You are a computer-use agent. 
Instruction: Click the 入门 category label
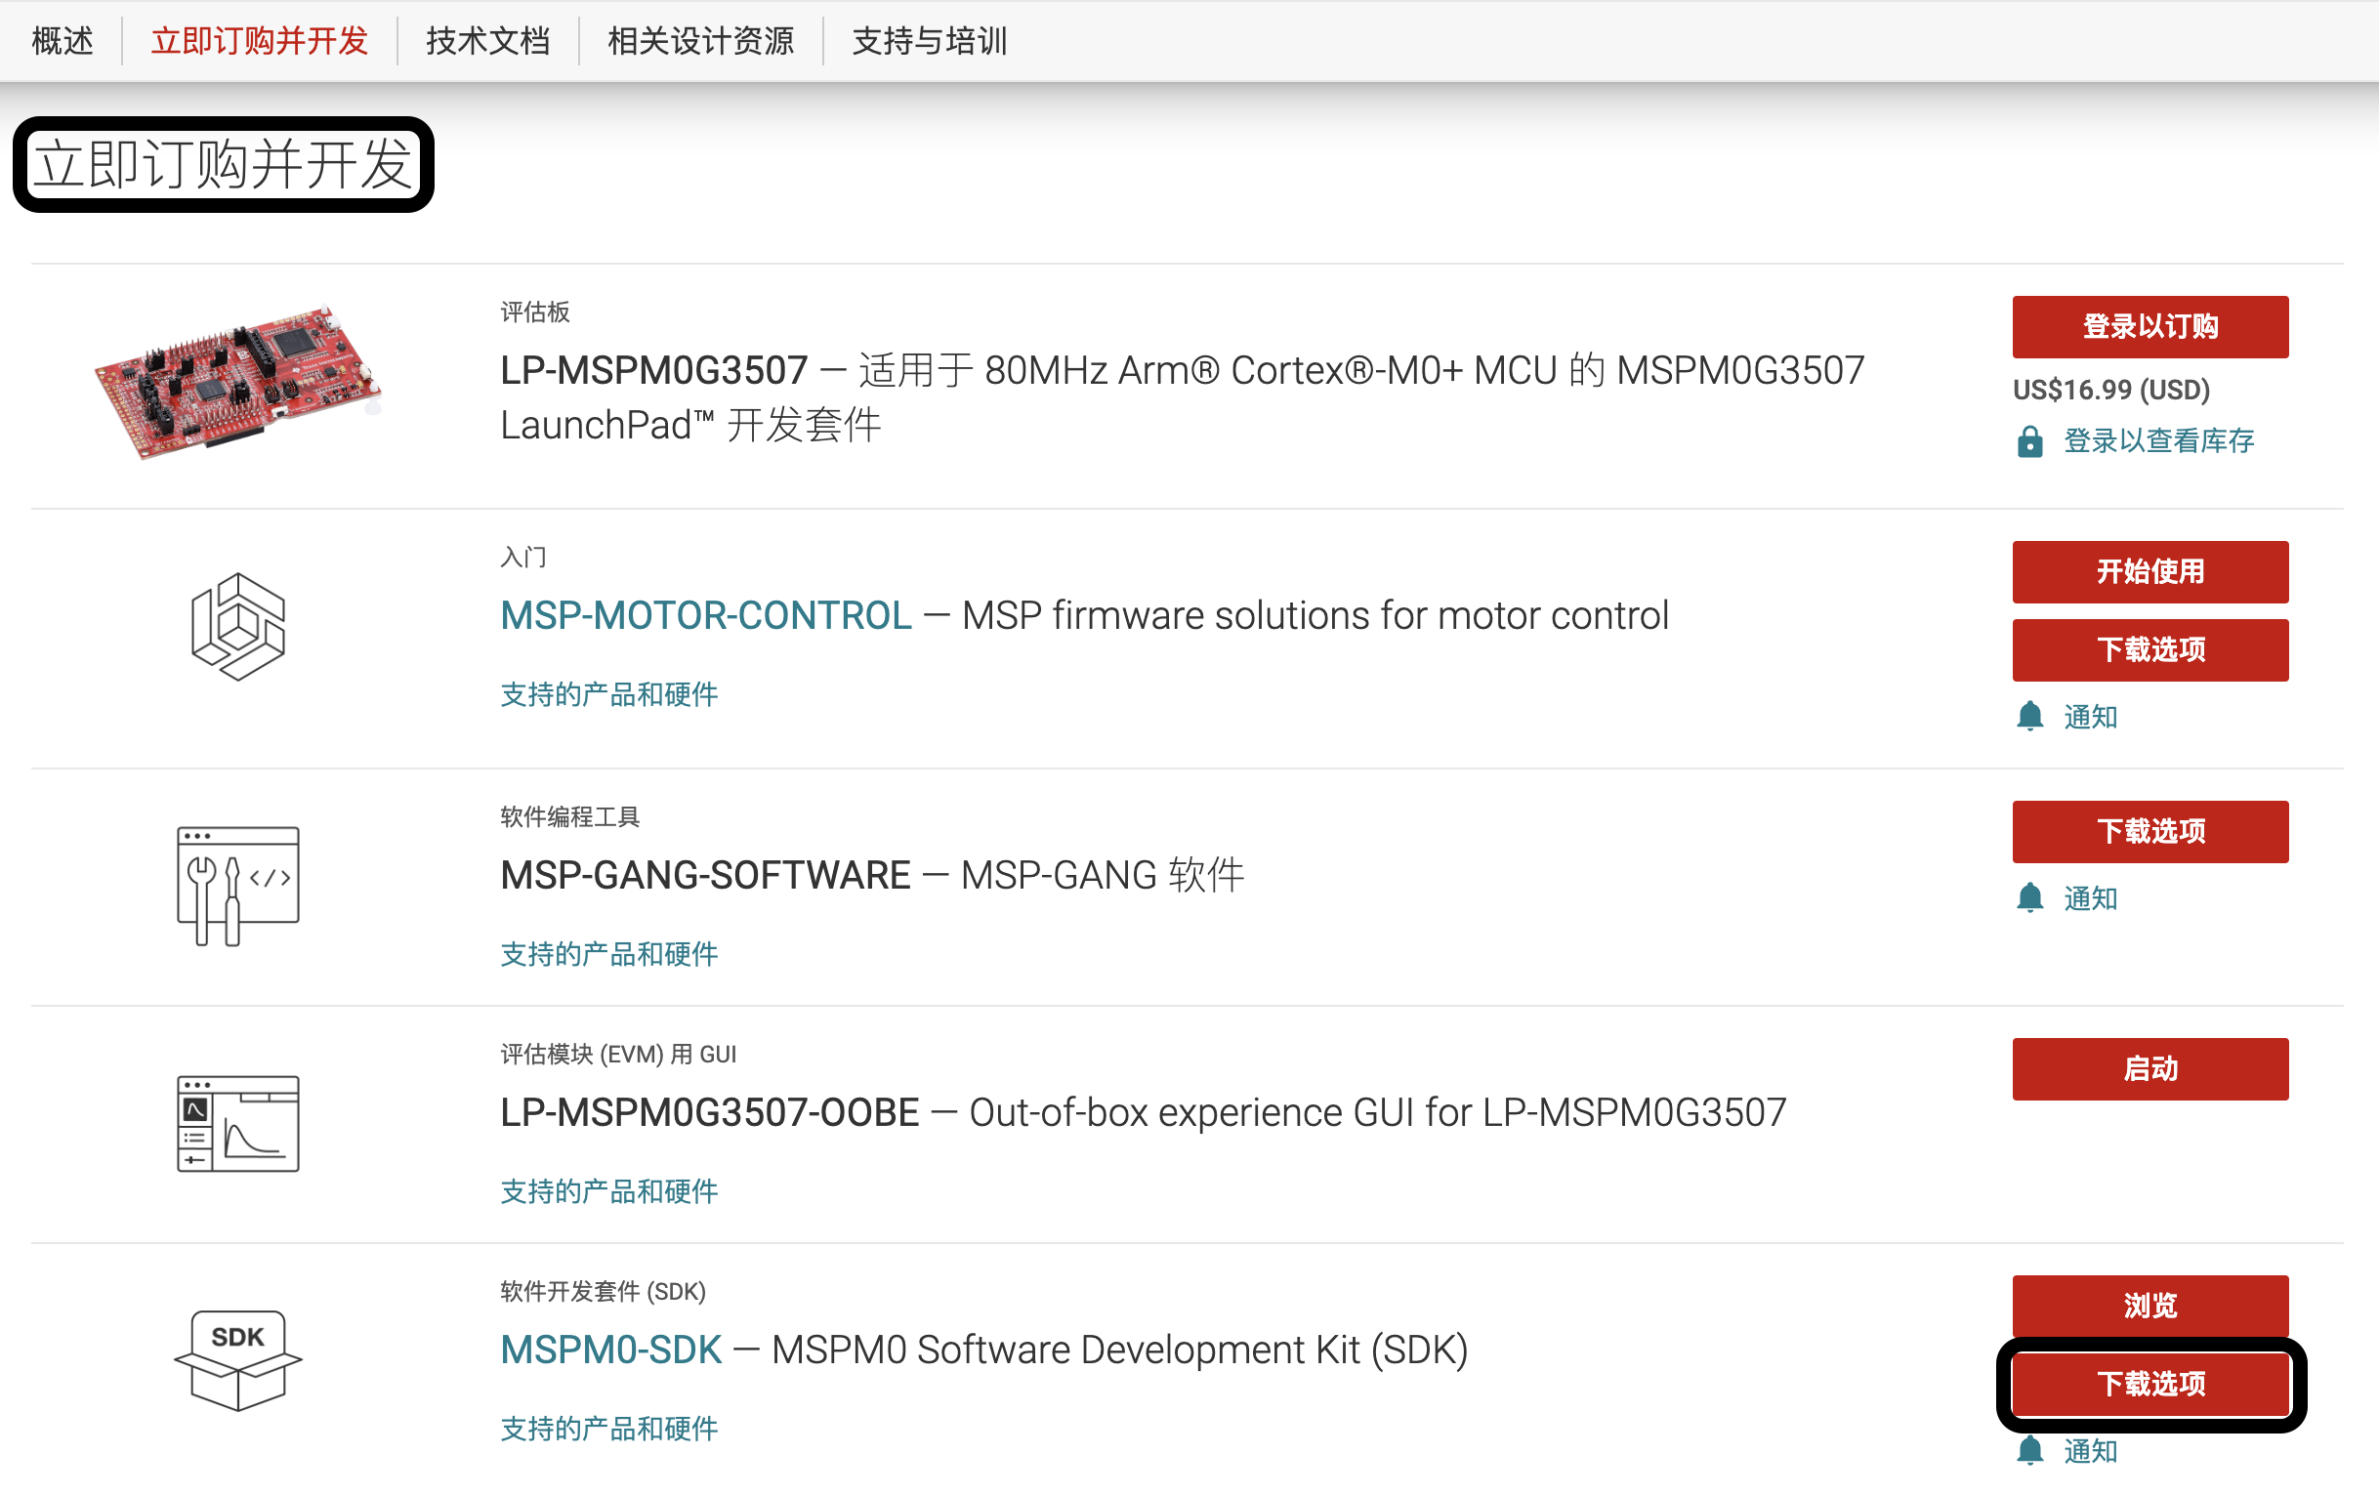click(x=523, y=558)
